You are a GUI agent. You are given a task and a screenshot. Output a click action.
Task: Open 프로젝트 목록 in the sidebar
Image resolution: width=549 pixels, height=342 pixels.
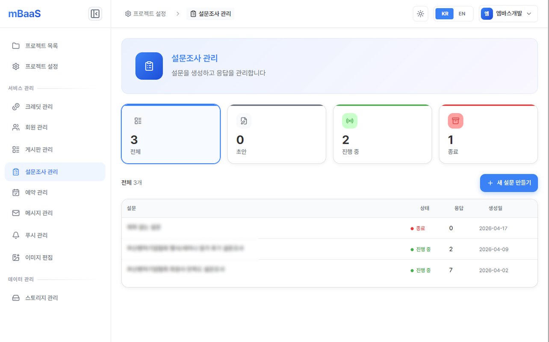55,46
